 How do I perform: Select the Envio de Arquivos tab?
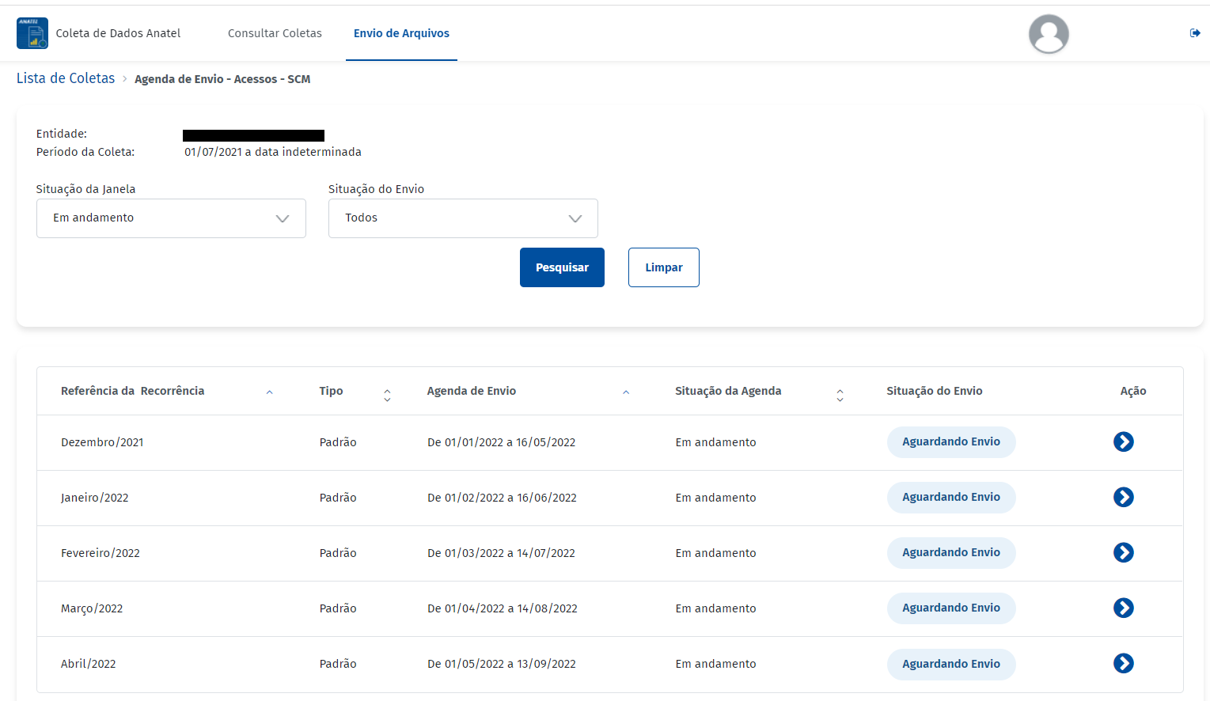401,33
